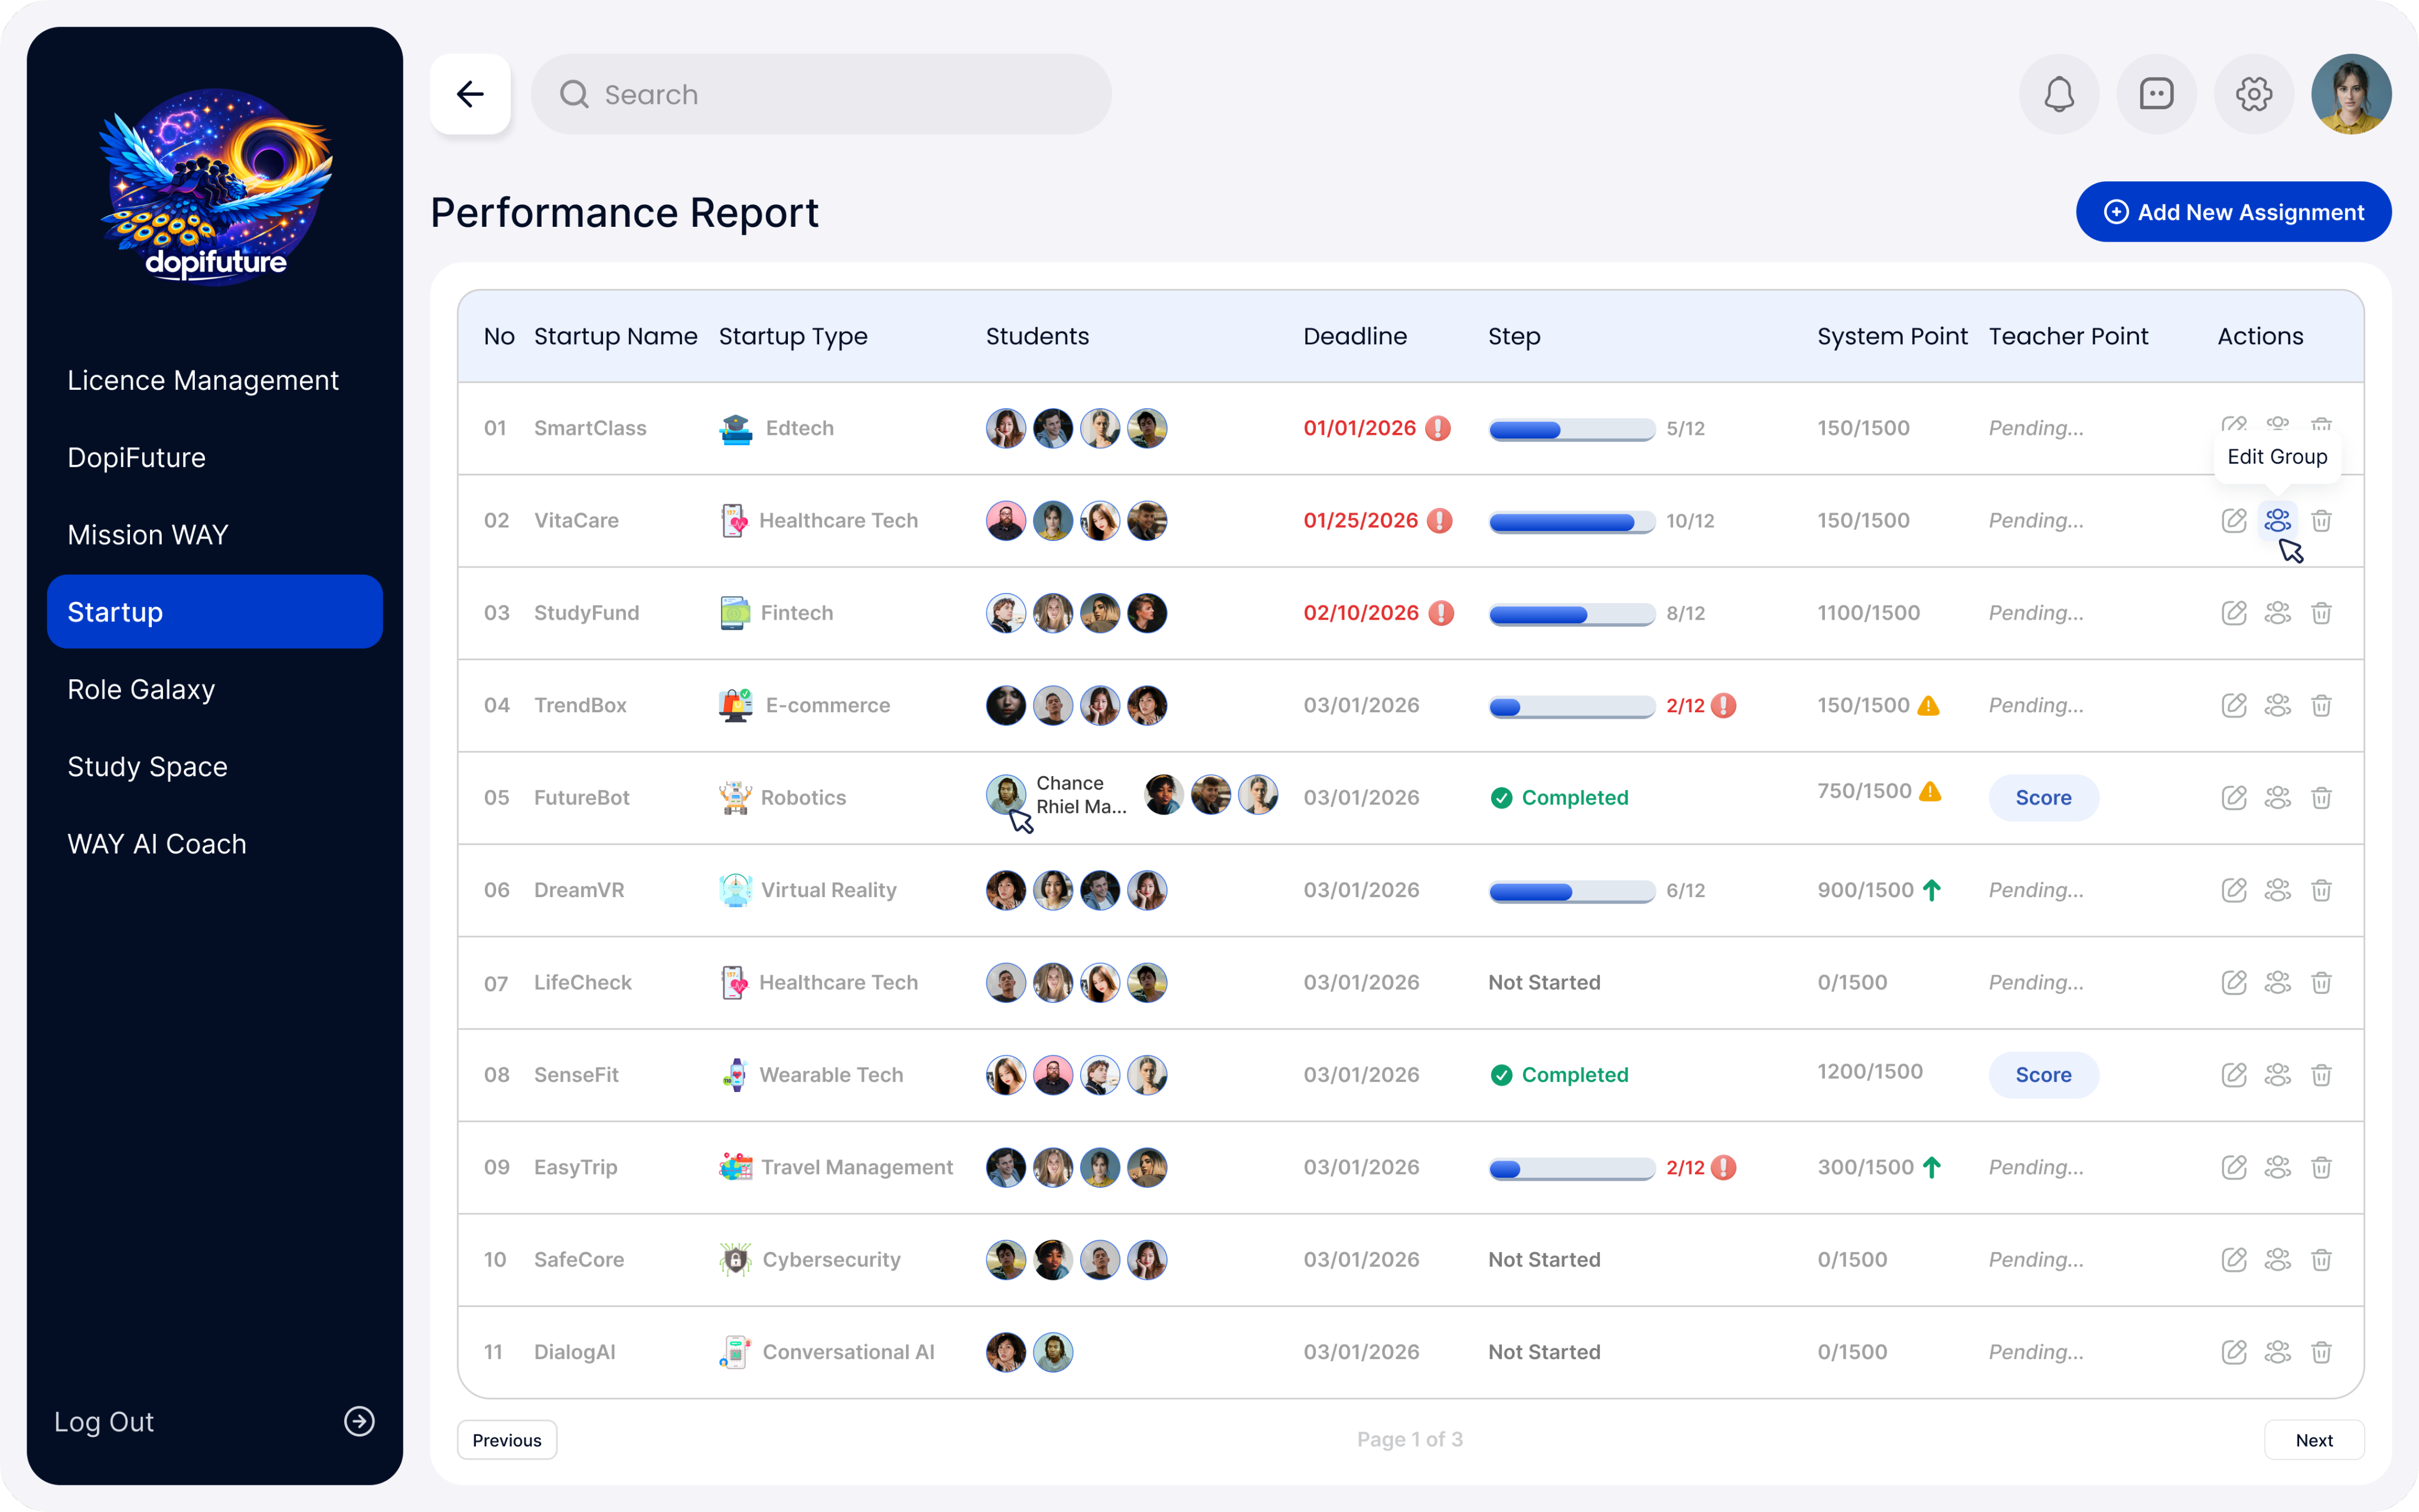Open the Role Galaxy menu item
Image resolution: width=2419 pixels, height=1512 pixels.
141,690
